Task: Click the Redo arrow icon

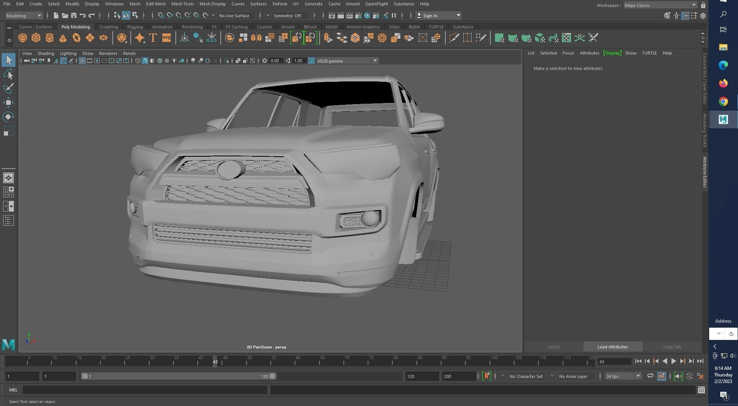Action: [92, 15]
